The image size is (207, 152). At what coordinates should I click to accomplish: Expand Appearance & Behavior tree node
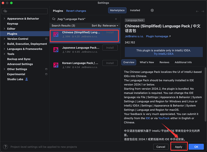(4, 19)
